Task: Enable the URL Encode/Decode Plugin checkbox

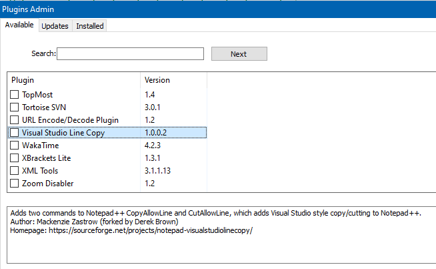Action: (14, 120)
